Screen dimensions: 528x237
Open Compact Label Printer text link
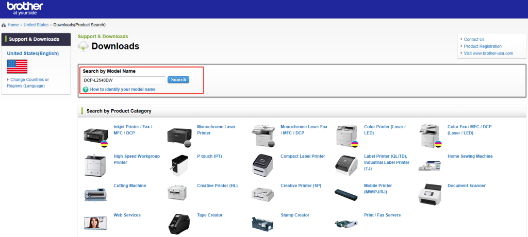[x=303, y=156]
